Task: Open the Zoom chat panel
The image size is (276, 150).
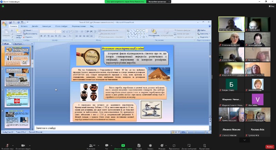Action: (107, 145)
